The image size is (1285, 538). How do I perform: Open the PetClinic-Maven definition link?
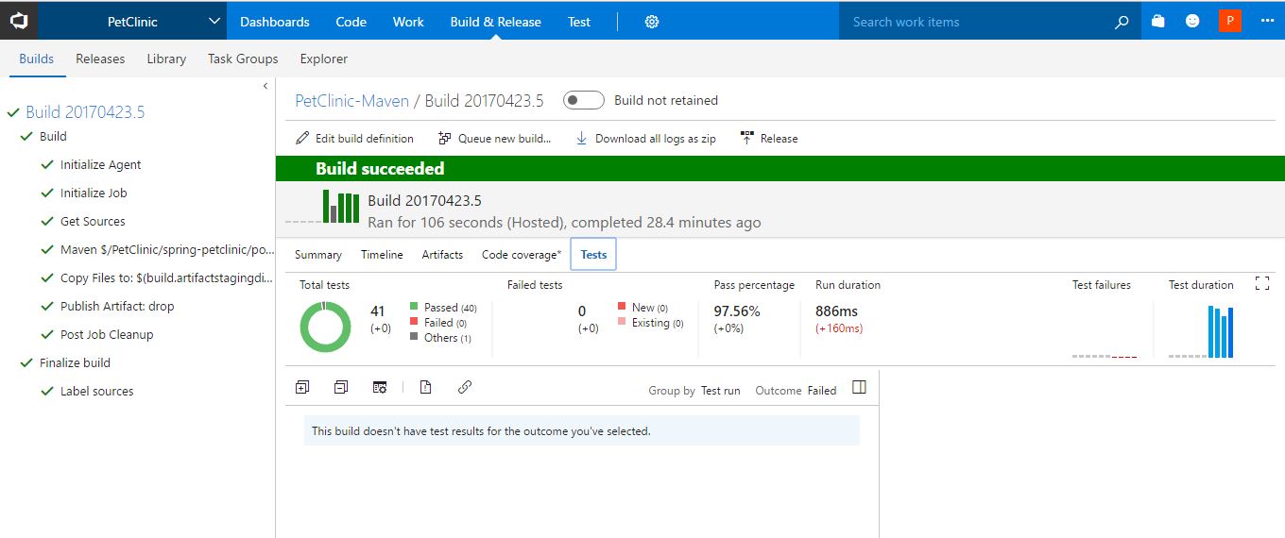[352, 100]
